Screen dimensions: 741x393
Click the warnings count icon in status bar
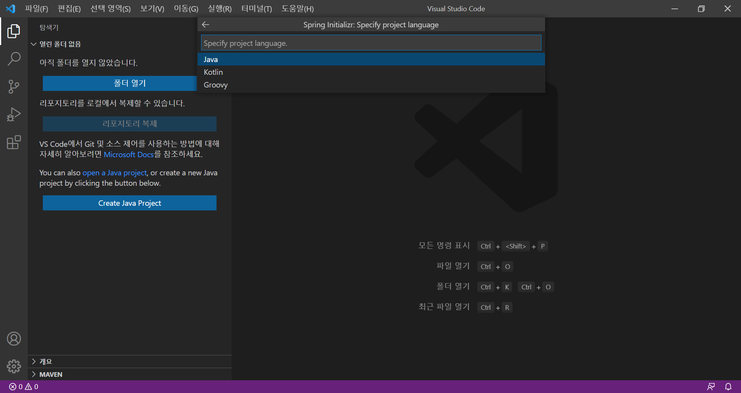(x=29, y=386)
